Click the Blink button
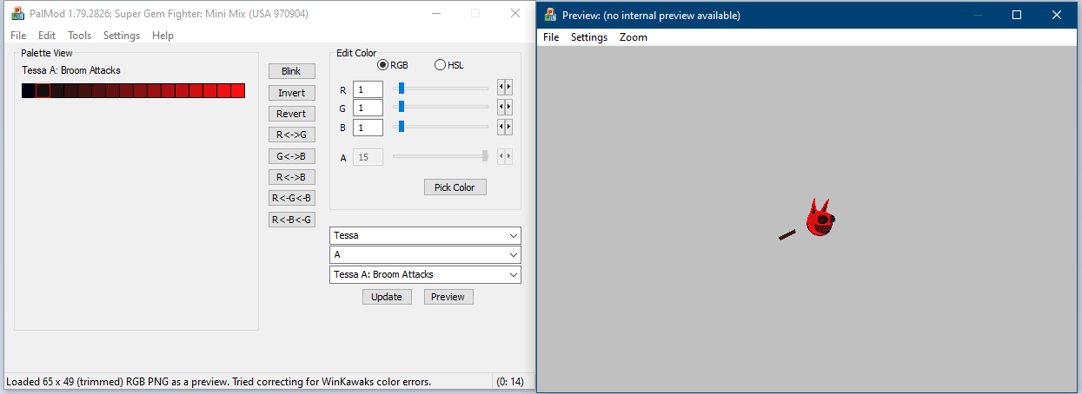Image resolution: width=1082 pixels, height=394 pixels. [x=291, y=71]
